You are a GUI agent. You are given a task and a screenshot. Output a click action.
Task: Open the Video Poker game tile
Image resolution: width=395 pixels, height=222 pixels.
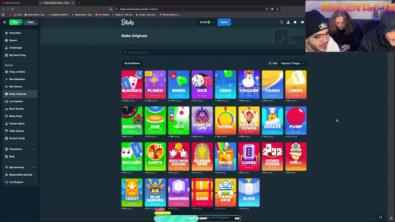pos(272,157)
